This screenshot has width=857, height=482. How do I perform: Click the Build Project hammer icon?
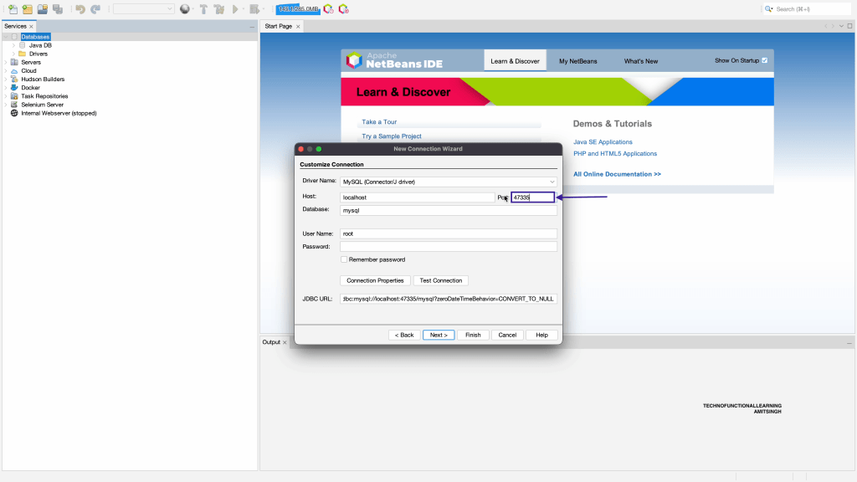203,9
